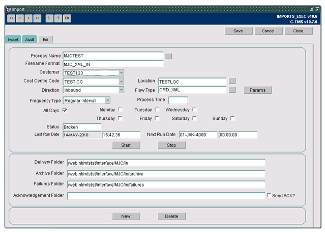Click the Status field showing Broken
Image resolution: width=325 pixels, height=233 pixels.
[x=82, y=127]
